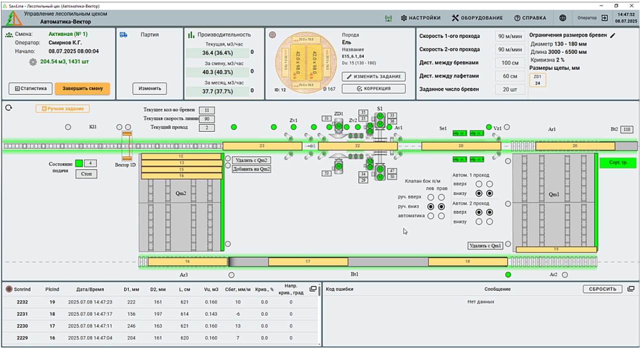Click the first pass speed field
The image size is (640, 348).
coord(509,36)
